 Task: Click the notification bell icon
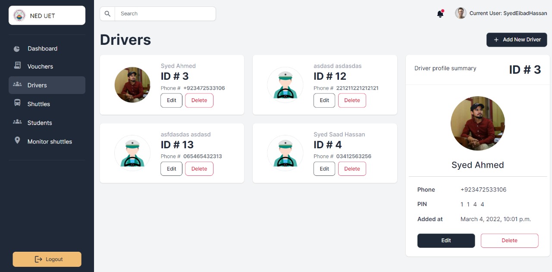[x=440, y=14]
